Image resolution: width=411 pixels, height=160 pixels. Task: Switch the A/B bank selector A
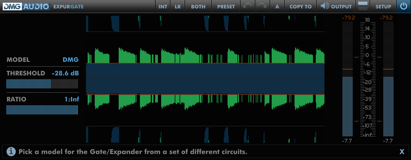click(277, 7)
